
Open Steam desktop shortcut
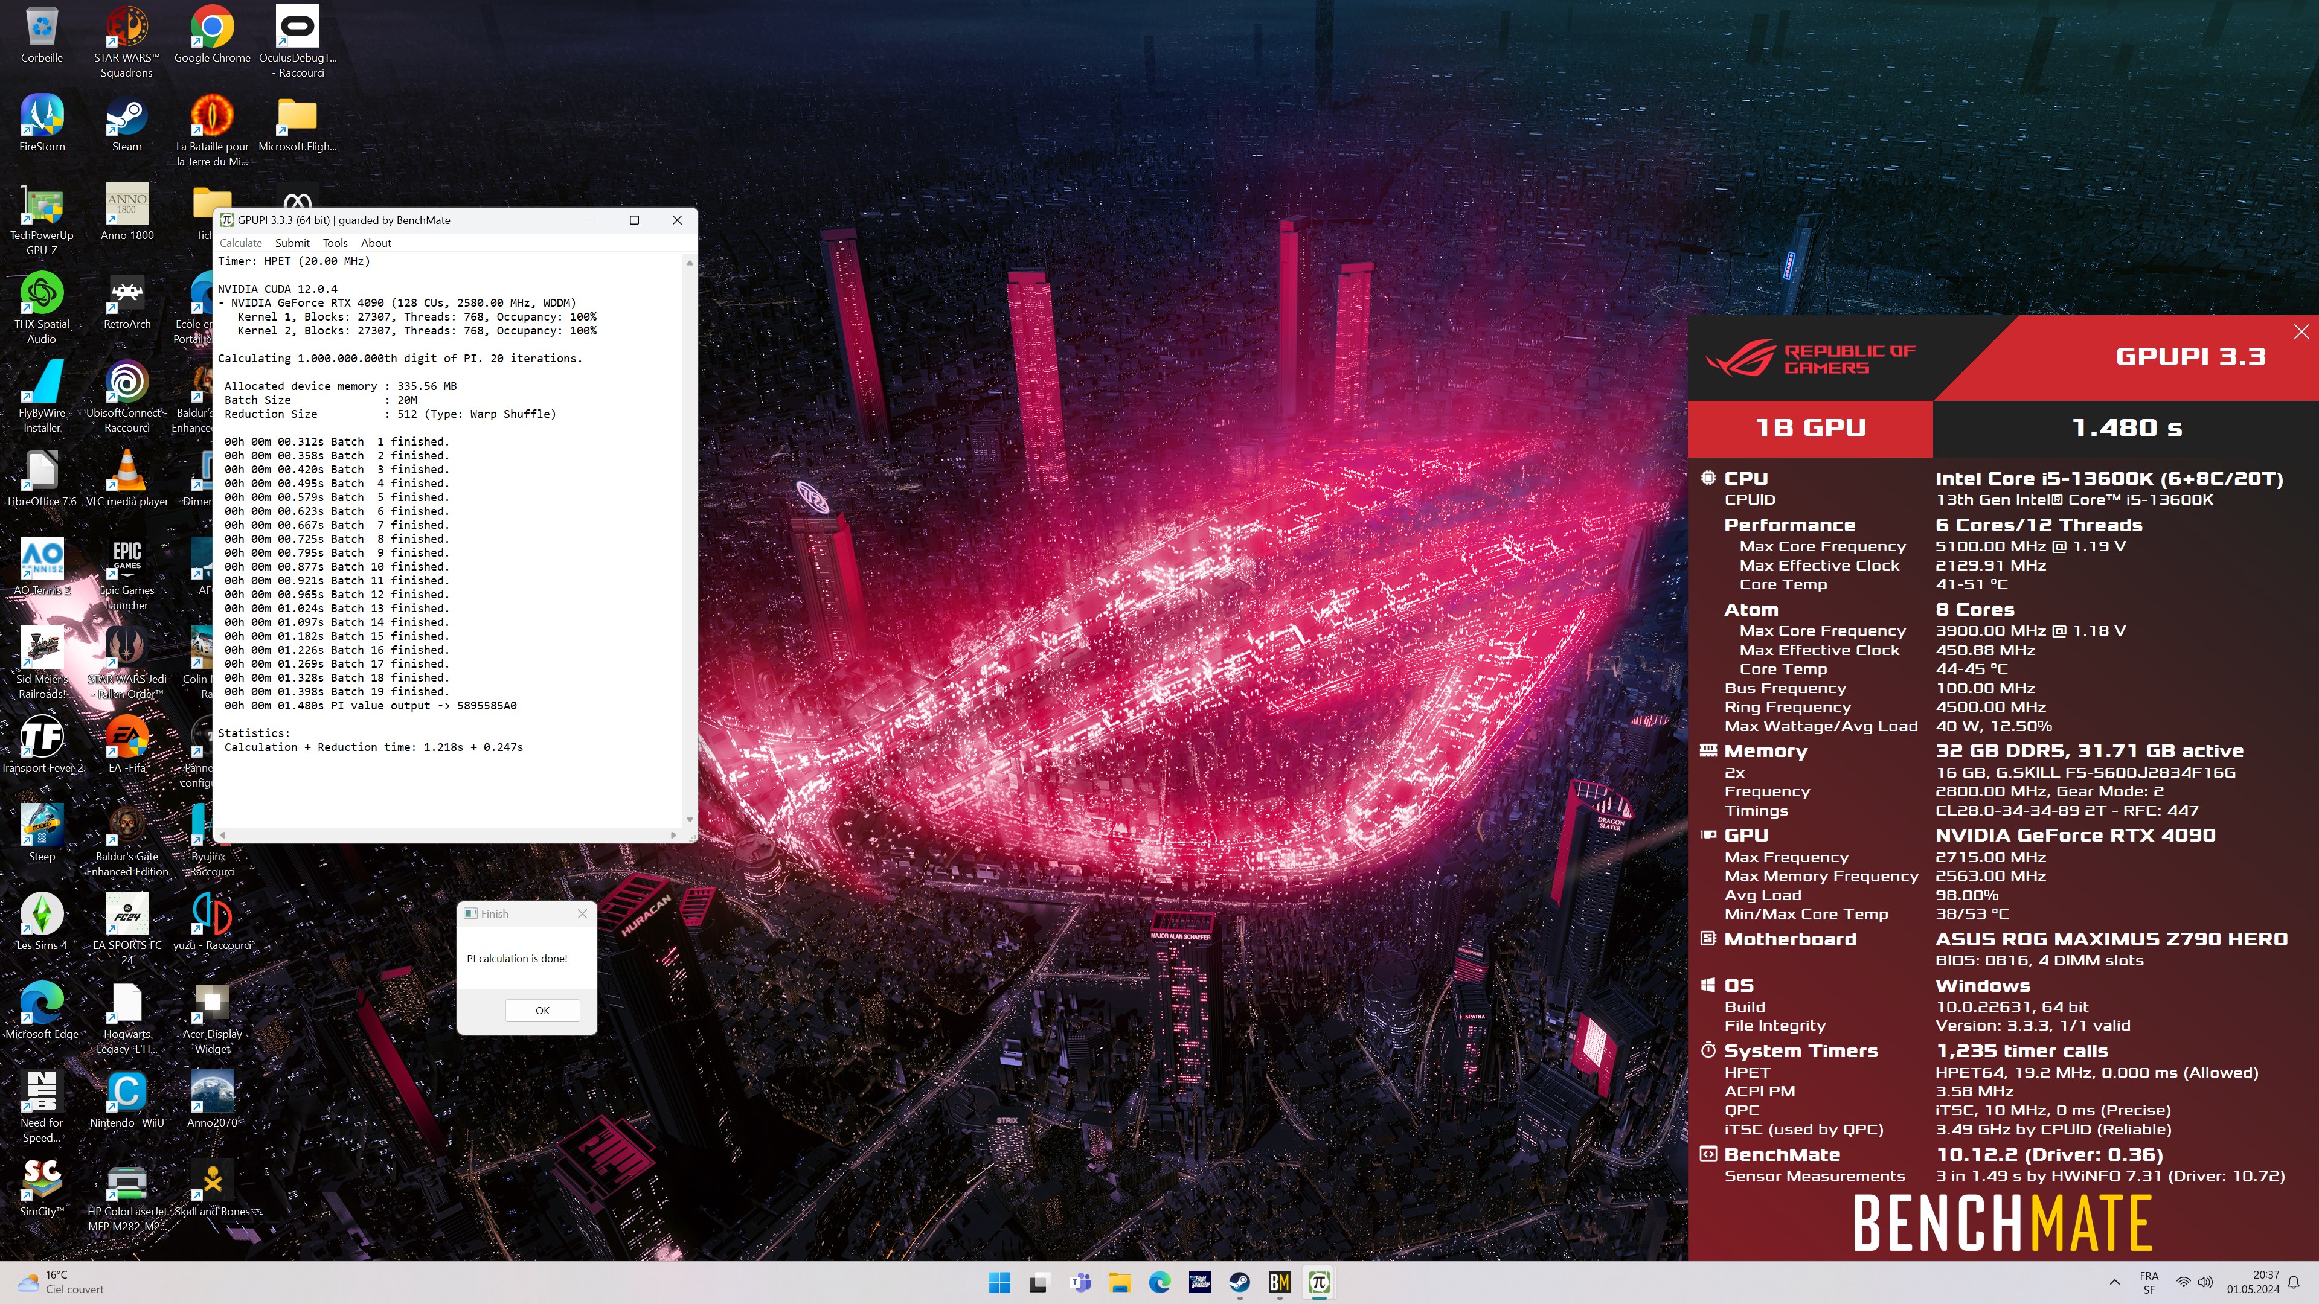point(126,124)
